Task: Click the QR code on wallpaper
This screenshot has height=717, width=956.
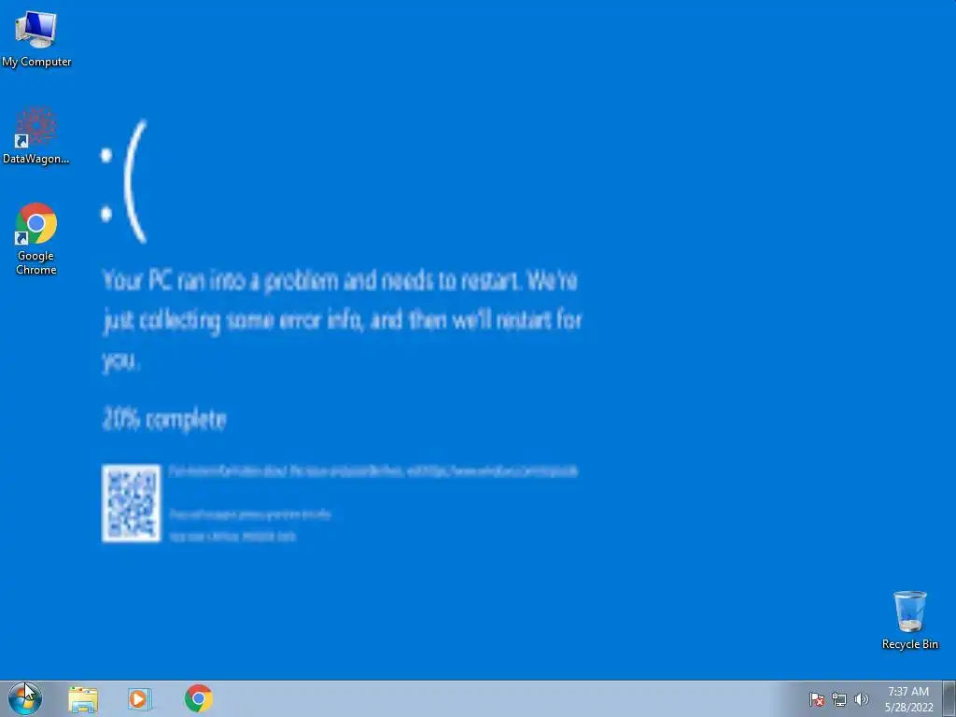Action: pyautogui.click(x=131, y=503)
